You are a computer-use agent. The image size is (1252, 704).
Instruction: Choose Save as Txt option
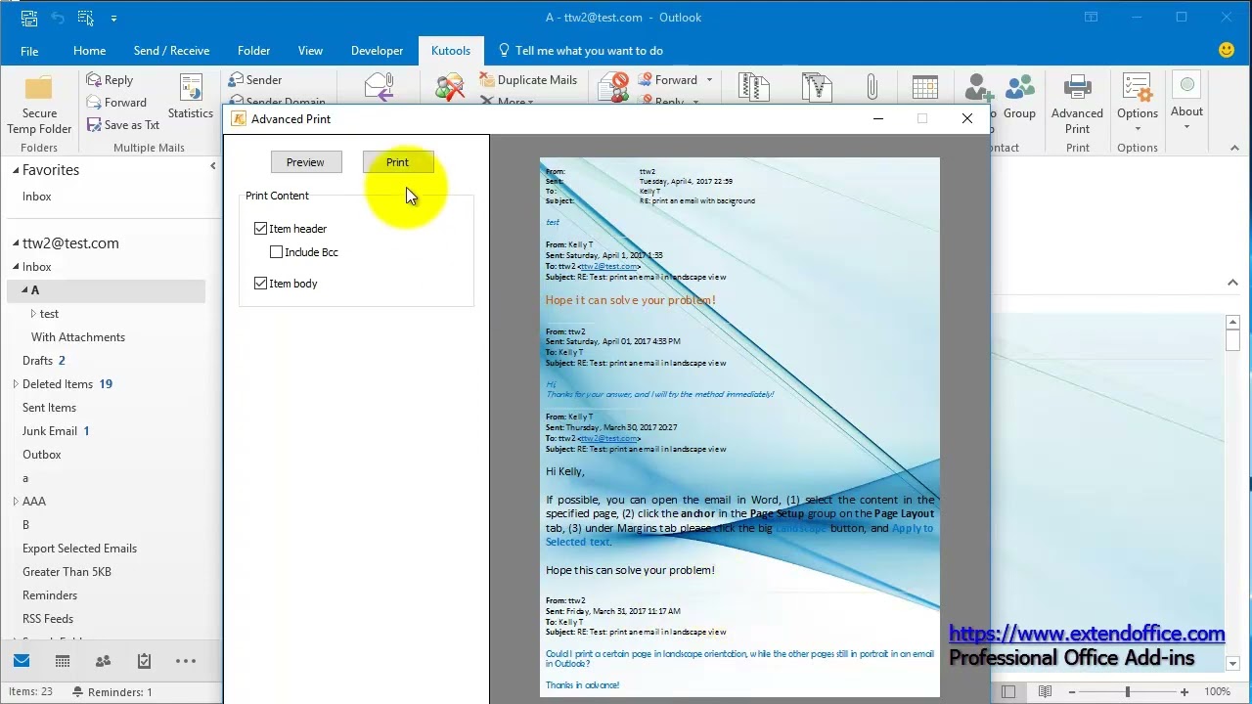pyautogui.click(x=122, y=125)
